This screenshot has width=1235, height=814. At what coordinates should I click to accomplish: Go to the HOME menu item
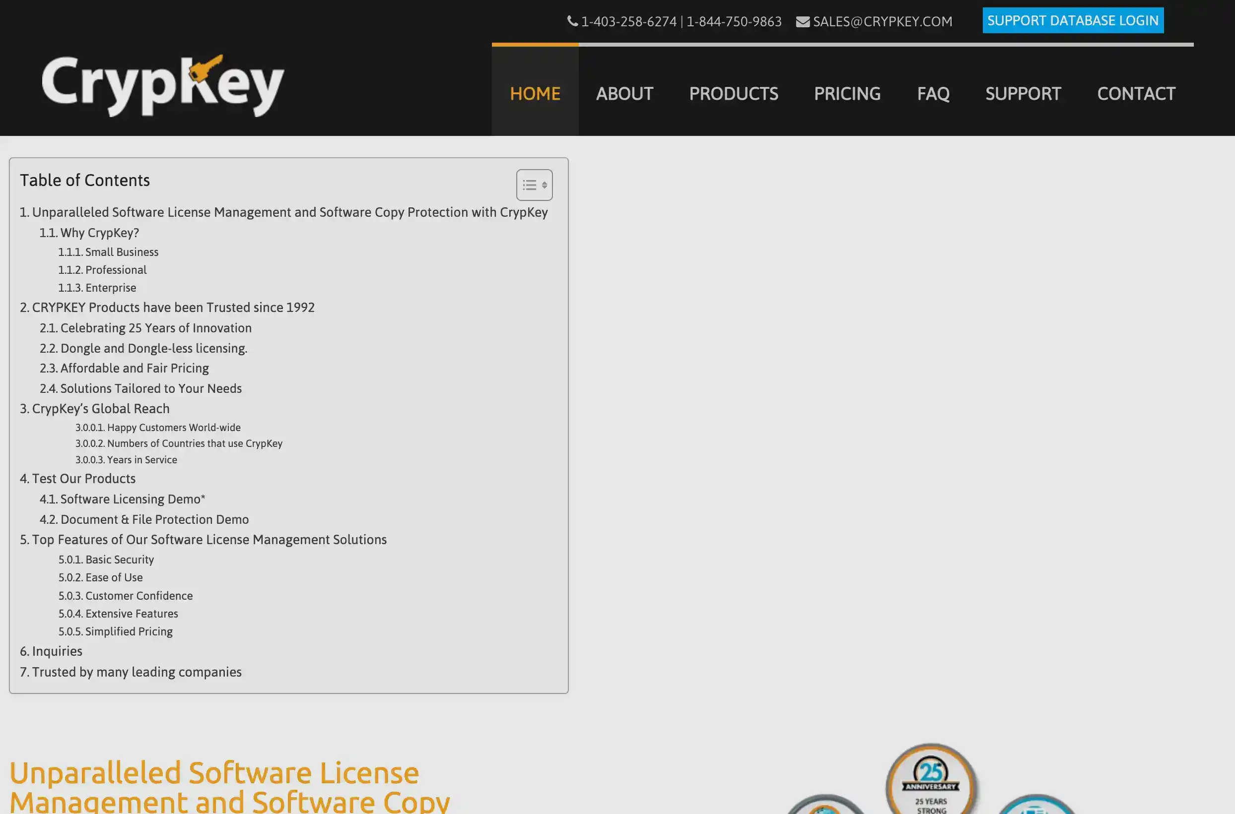click(535, 94)
